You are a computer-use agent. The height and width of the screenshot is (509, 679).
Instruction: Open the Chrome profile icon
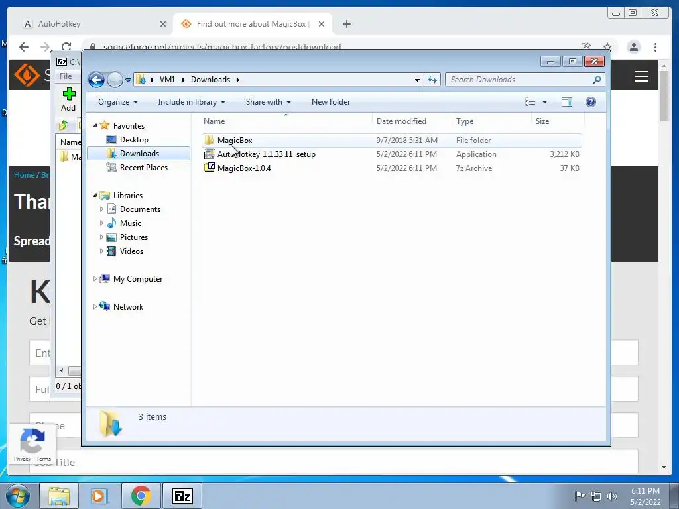click(633, 47)
